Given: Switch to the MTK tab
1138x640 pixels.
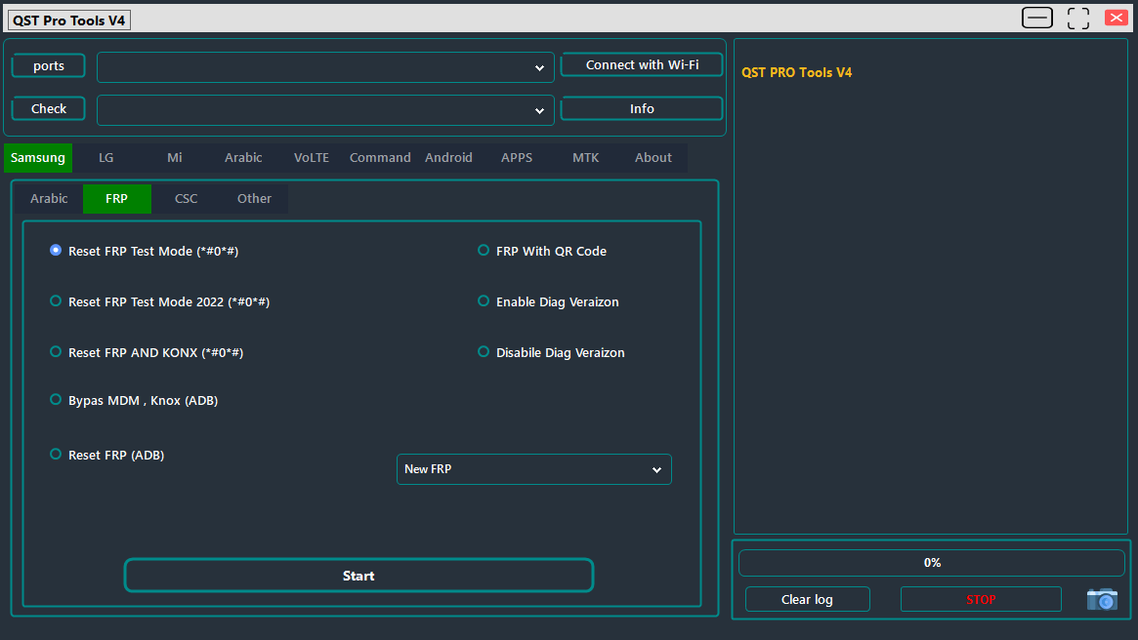Looking at the screenshot, I should tap(585, 157).
